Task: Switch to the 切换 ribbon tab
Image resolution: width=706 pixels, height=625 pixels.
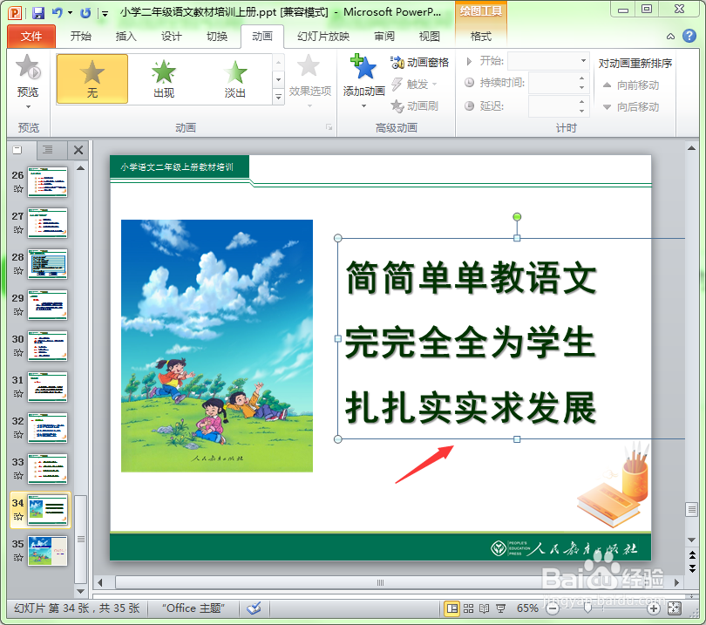Action: click(x=217, y=37)
